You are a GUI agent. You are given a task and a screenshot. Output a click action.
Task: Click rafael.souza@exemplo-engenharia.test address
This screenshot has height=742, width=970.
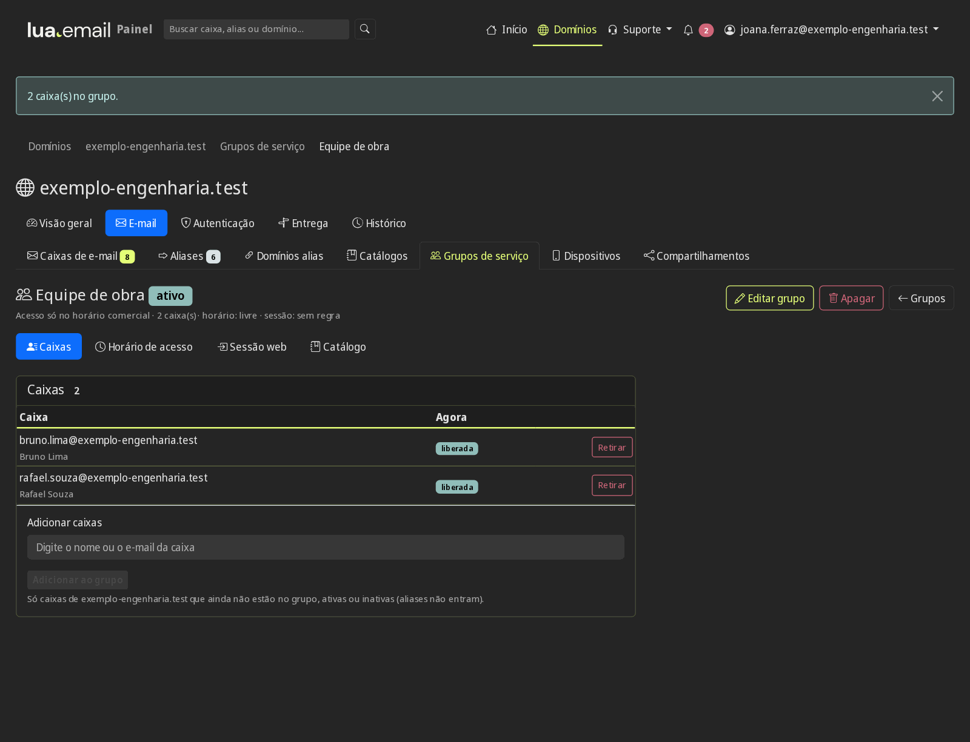point(113,478)
